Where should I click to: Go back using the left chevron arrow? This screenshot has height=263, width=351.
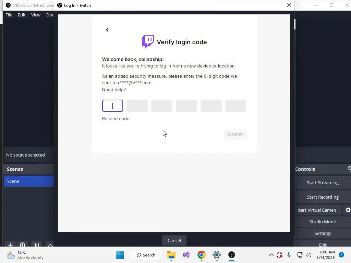pos(107,30)
